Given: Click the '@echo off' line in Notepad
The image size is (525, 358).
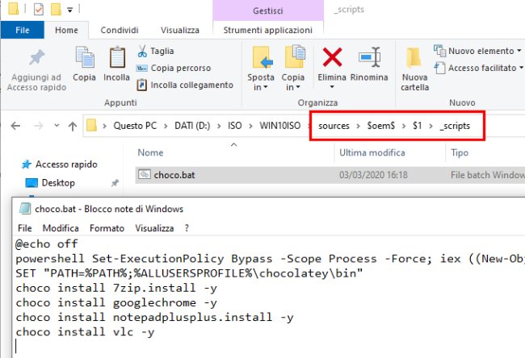Looking at the screenshot, I should 47,244.
